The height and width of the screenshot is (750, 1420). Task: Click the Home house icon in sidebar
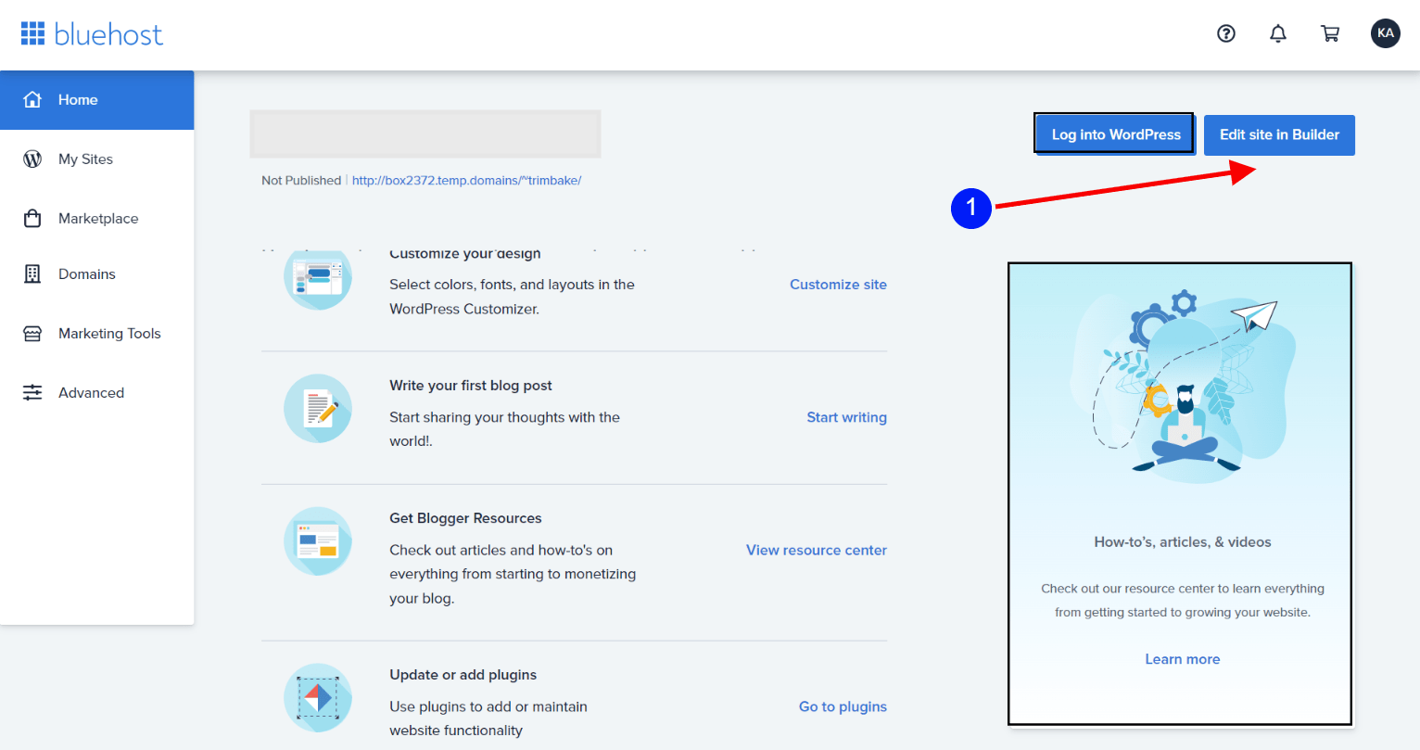[32, 99]
